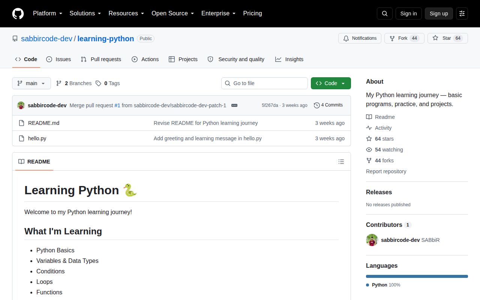Switch to the Pull requests tab
Viewport: 480px width, 300px height.
pos(101,59)
